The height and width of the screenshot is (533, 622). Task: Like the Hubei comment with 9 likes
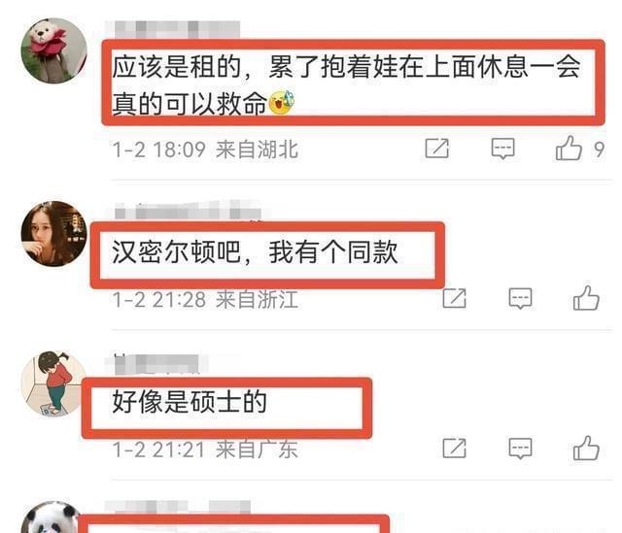point(569,148)
